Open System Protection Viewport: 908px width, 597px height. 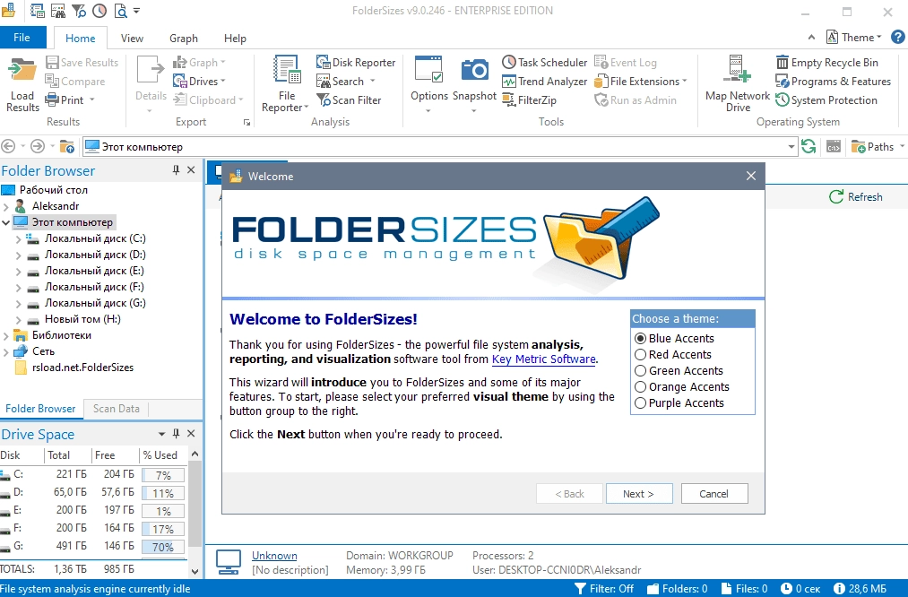tap(826, 100)
